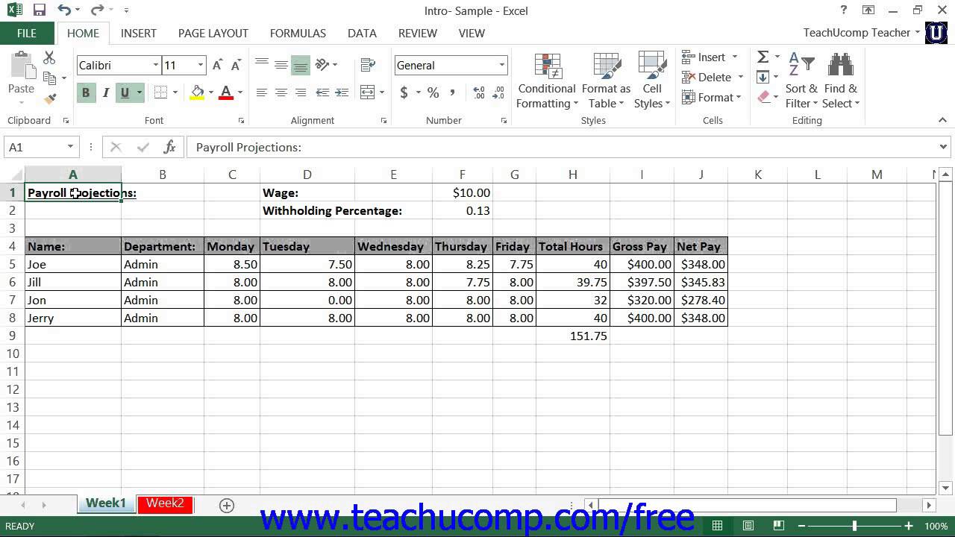Screen dimensions: 955x537
Task: Apply comma style format
Action: 452,92
